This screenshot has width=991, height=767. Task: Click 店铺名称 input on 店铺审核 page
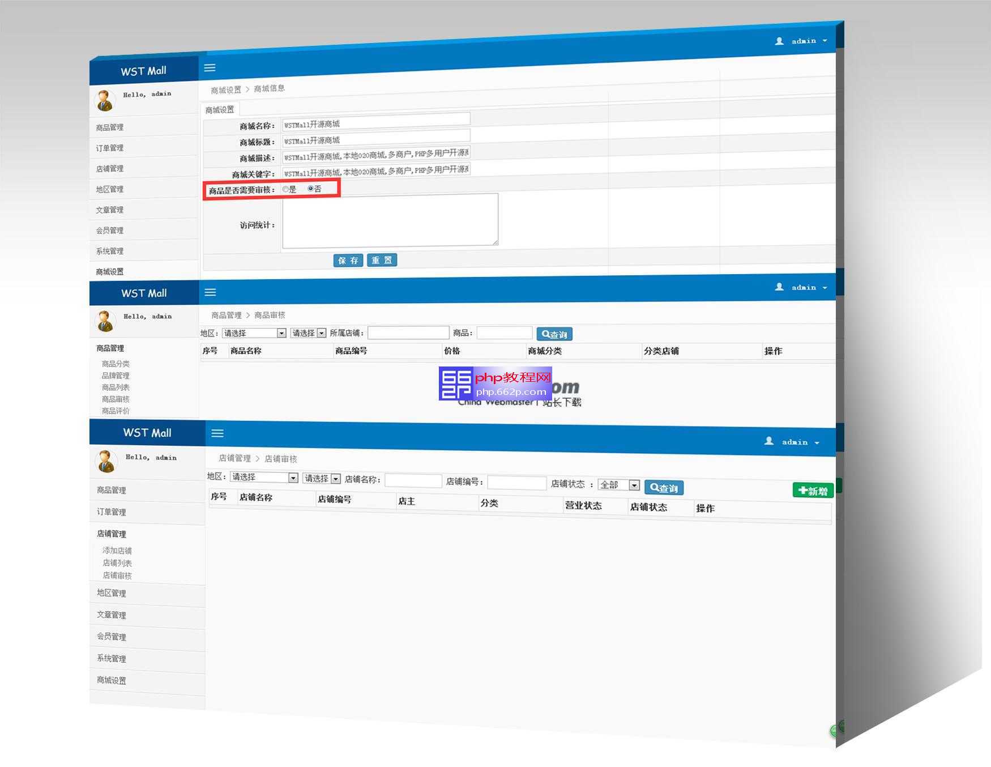pos(413,480)
